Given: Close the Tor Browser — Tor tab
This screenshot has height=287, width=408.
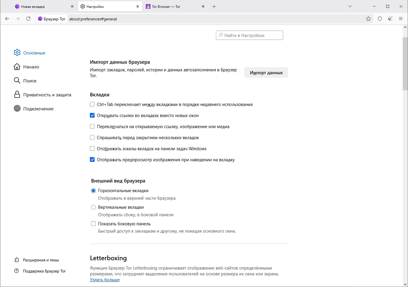Looking at the screenshot, I should coord(203,6).
